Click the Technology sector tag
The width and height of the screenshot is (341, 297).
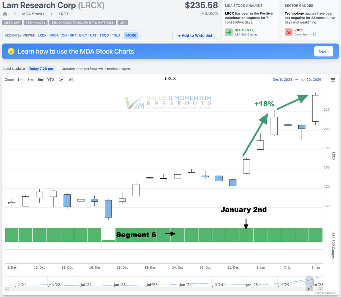coord(35,23)
